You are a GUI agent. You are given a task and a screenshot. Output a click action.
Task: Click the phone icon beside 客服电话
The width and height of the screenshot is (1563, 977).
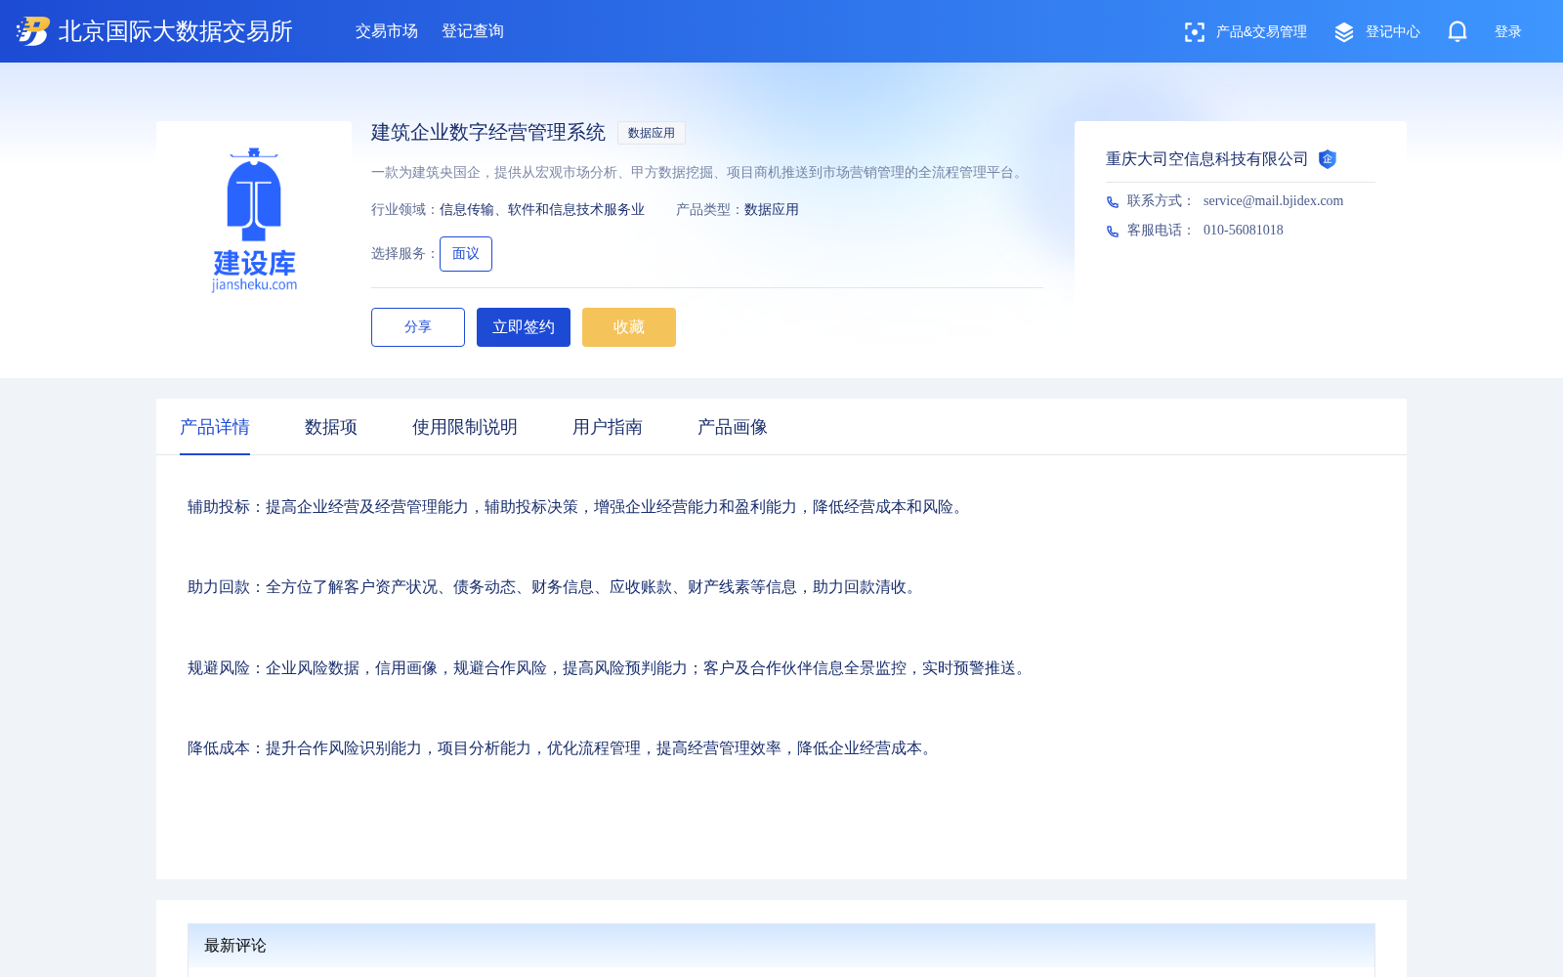click(1113, 232)
